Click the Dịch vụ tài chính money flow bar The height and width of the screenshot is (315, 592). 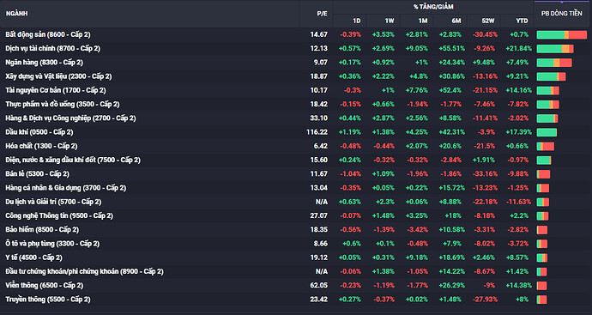tap(555, 49)
